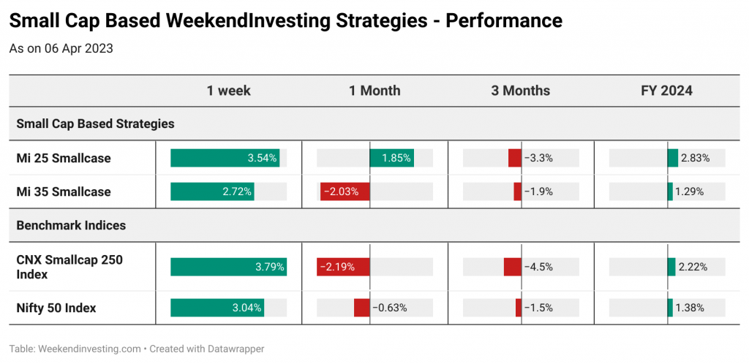Click the 1 Month column header

pyautogui.click(x=374, y=91)
